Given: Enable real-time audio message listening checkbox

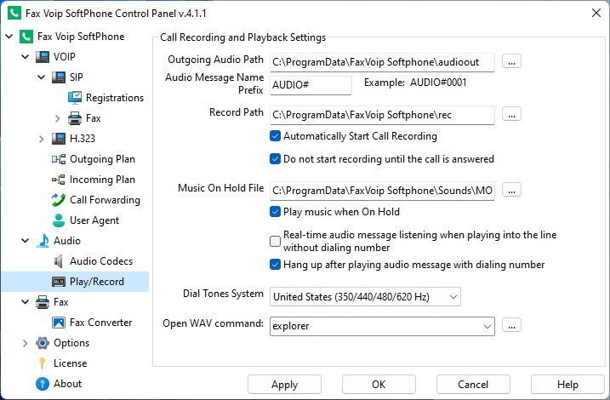Looking at the screenshot, I should 276,241.
